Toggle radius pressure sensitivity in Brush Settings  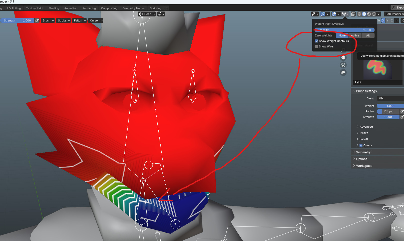tap(402, 111)
